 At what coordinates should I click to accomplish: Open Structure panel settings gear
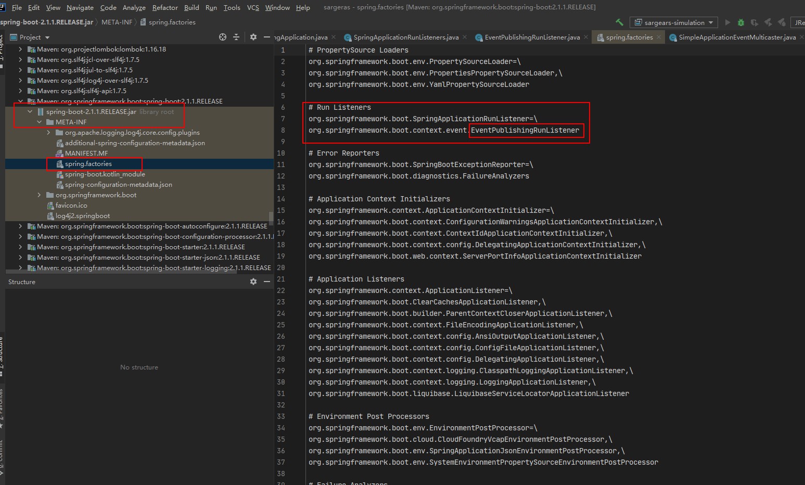pyautogui.click(x=253, y=282)
